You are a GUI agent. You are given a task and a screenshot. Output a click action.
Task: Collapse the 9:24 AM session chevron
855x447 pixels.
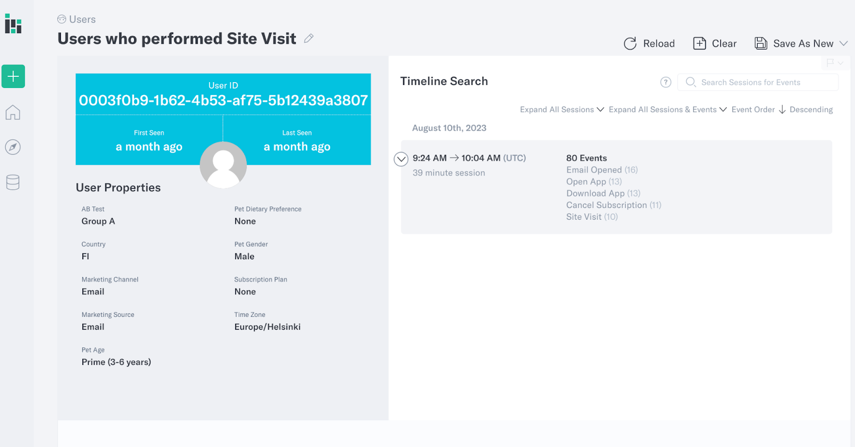point(401,159)
